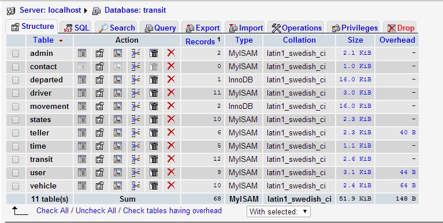Empty icon for the vehicle table
This screenshot has height=223, width=443.
(154, 186)
